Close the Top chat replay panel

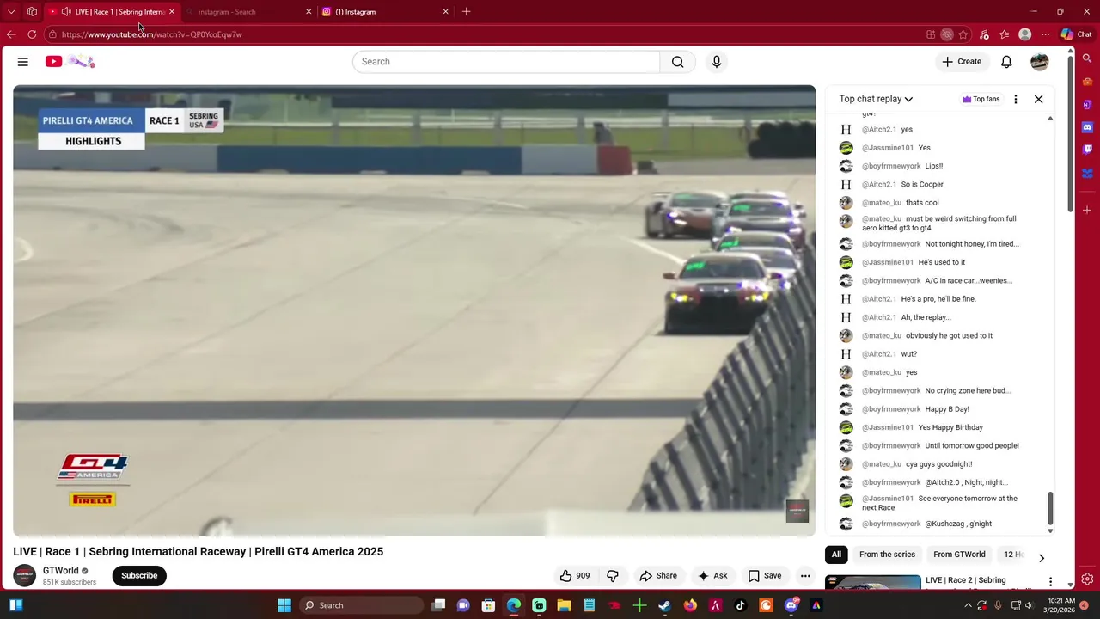pos(1038,99)
